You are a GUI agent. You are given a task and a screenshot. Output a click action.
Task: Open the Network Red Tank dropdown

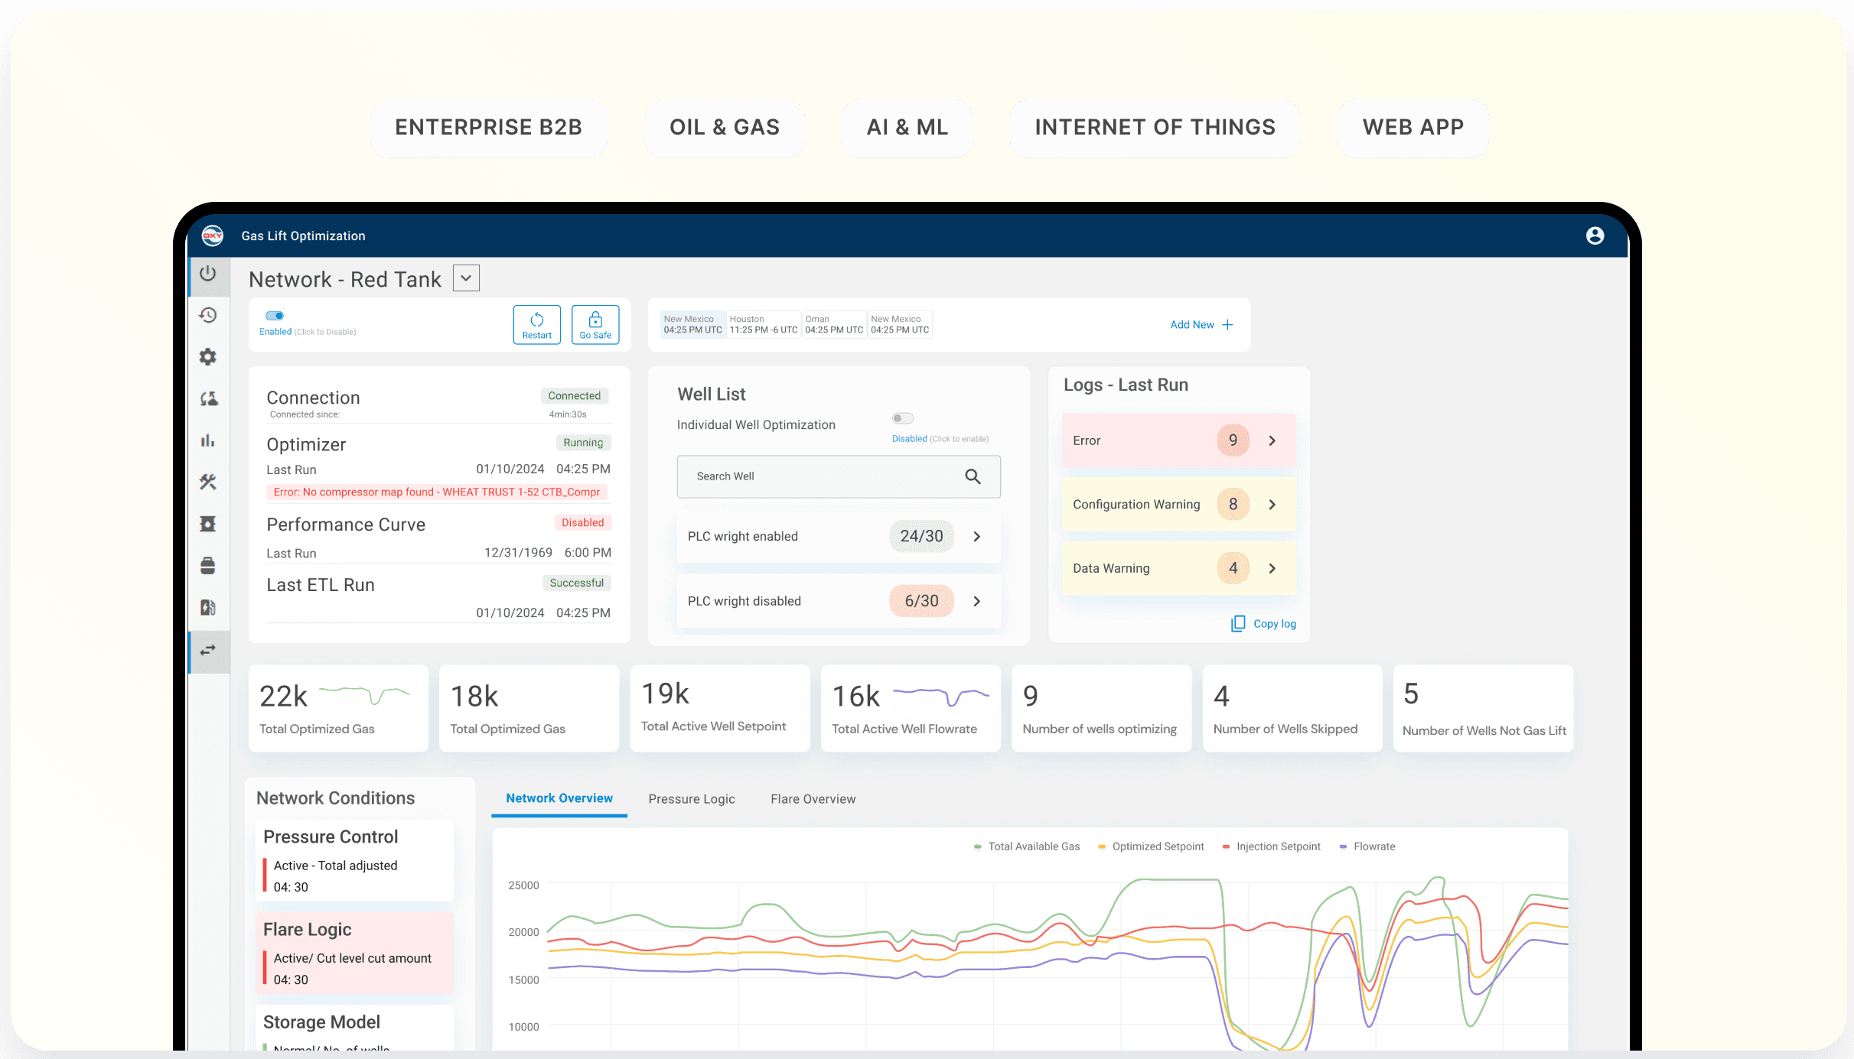coord(466,278)
